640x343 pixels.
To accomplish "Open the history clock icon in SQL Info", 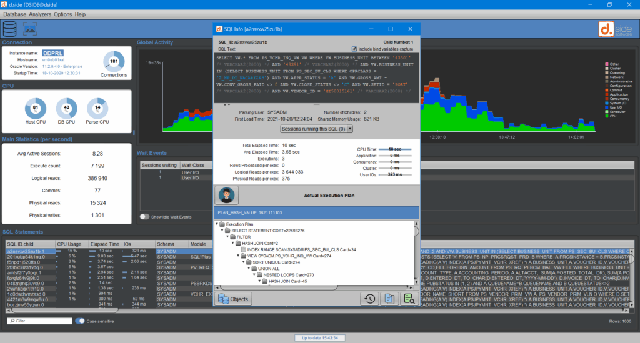I will [x=369, y=299].
